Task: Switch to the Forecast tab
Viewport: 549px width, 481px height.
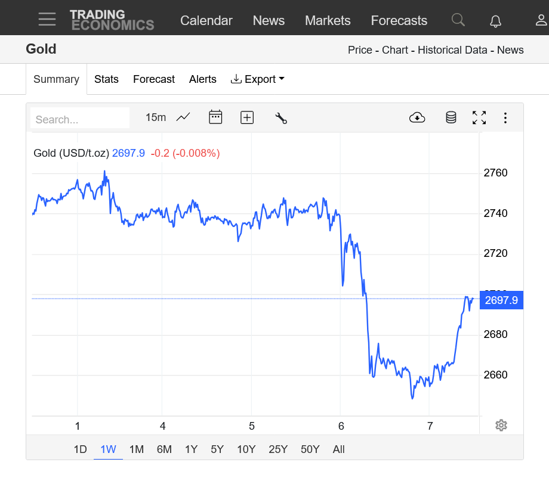Action: click(x=154, y=79)
